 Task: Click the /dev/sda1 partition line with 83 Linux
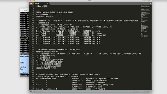coord(69,33)
